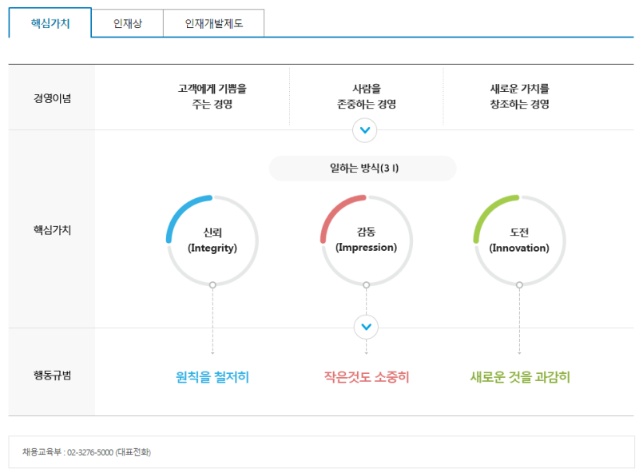Screen dimensions: 639x469
Task: Click the blue chevron below 경영이념 row
Action: (365, 129)
